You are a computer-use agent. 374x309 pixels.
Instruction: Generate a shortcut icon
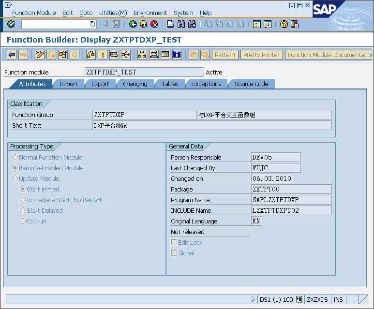(x=268, y=24)
